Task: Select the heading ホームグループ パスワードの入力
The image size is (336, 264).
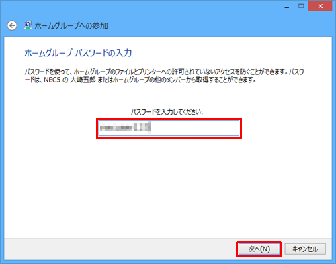Action: tap(78, 53)
